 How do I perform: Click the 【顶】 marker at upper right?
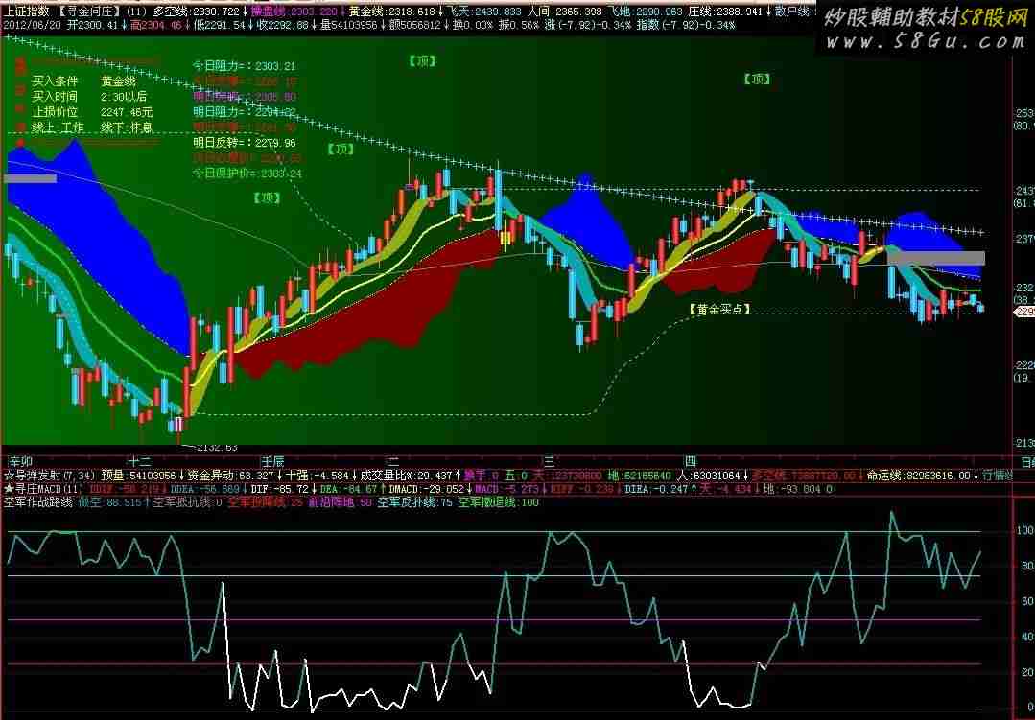[757, 80]
